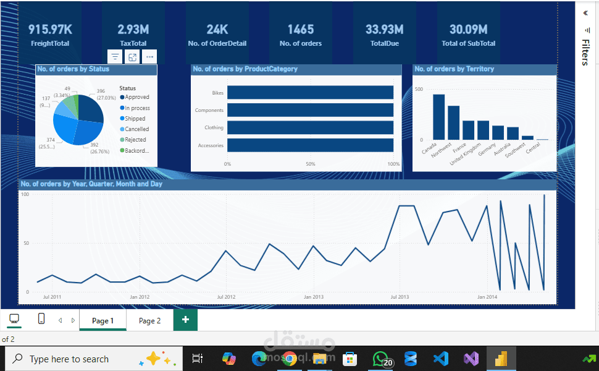Image resolution: width=599 pixels, height=371 pixels.
Task: Click the Backord... legend entry
Action: point(135,150)
